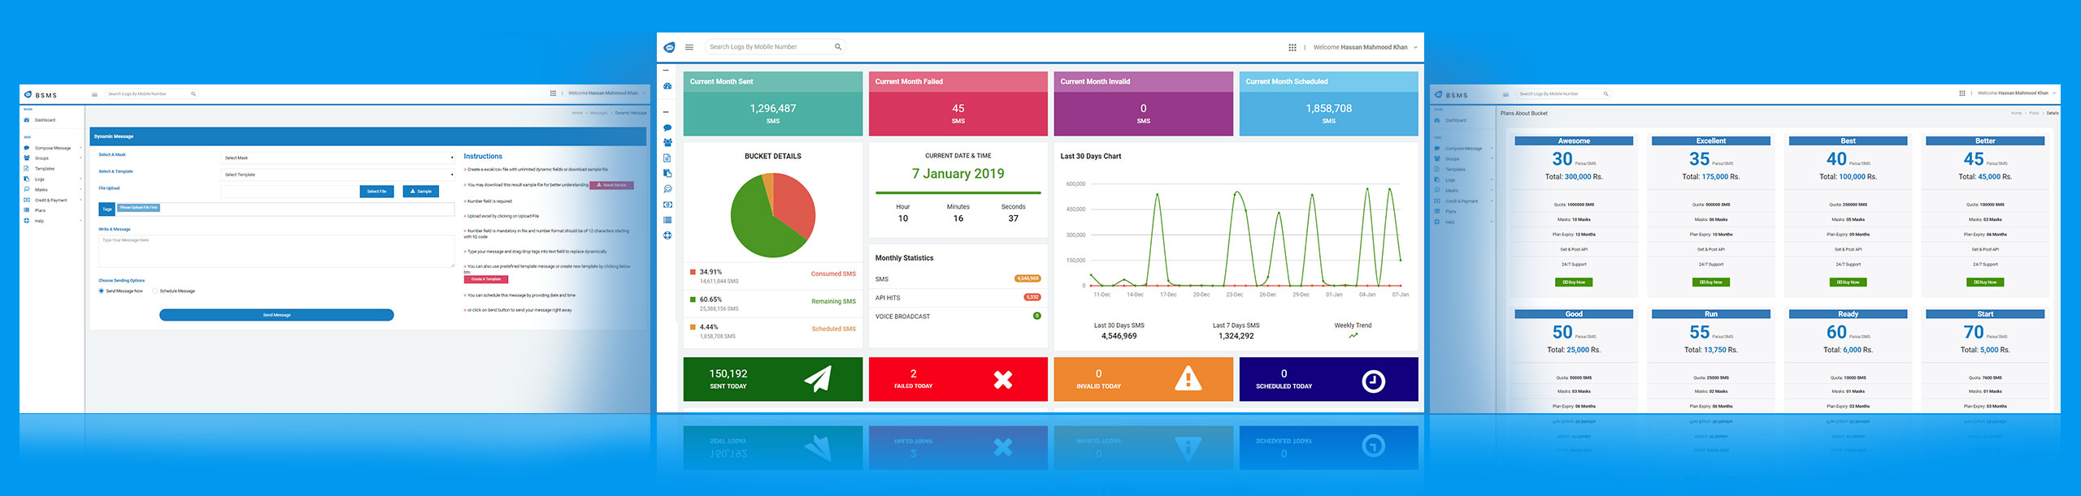
Task: Open Logs copy icon in collapsed sidebar
Action: 667,174
